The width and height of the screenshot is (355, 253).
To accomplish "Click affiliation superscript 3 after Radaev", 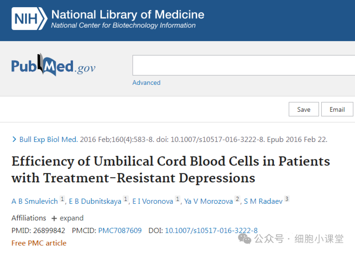I will (x=287, y=199).
